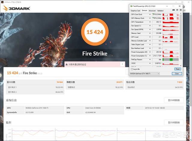Click the 49.0 °C temperature reading
The width and height of the screenshot is (192, 141).
159,22
